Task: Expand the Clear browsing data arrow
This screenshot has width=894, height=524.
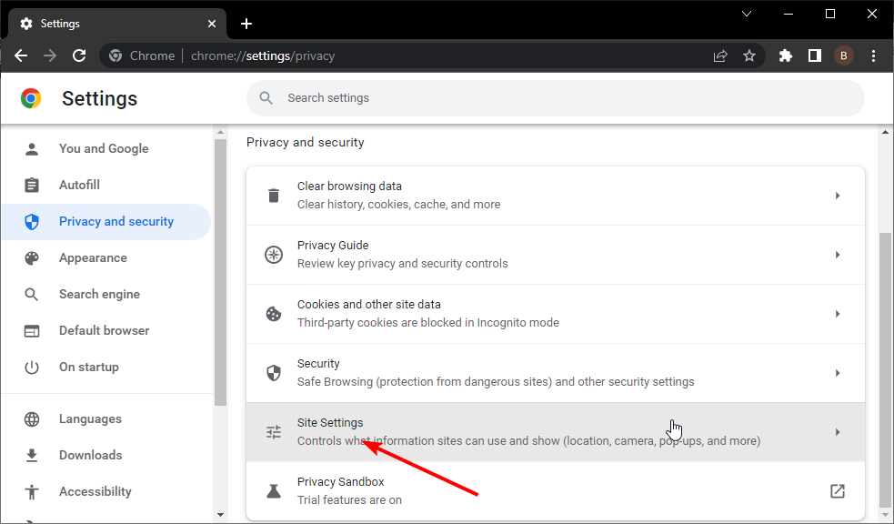Action: point(837,196)
